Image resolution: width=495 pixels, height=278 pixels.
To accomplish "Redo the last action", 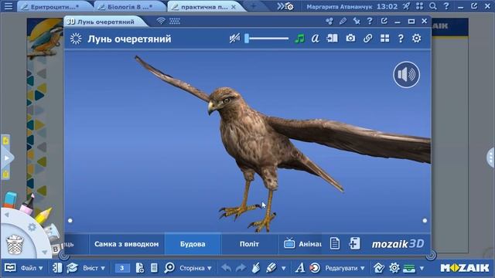I will click(x=241, y=268).
